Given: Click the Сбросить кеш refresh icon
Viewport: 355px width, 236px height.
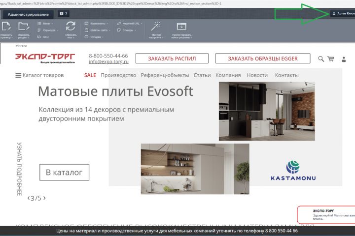Looking at the screenshot, I should pos(71,26).
